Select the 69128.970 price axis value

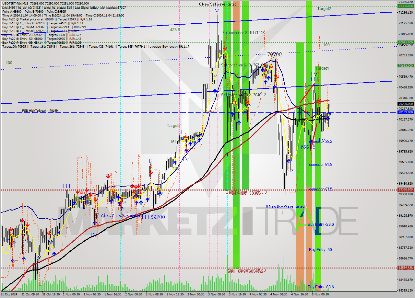coord(406,215)
